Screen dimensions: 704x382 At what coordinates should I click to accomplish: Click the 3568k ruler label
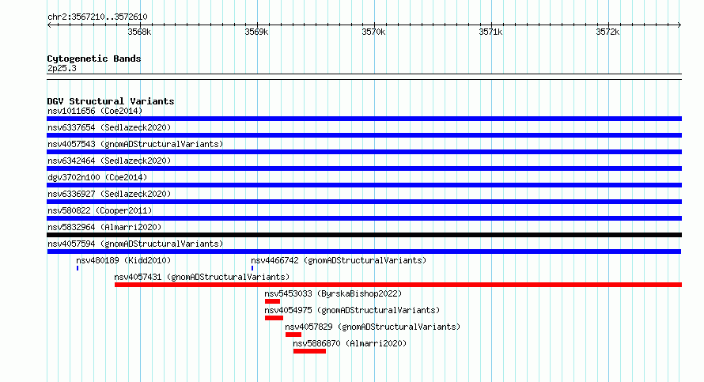139,32
